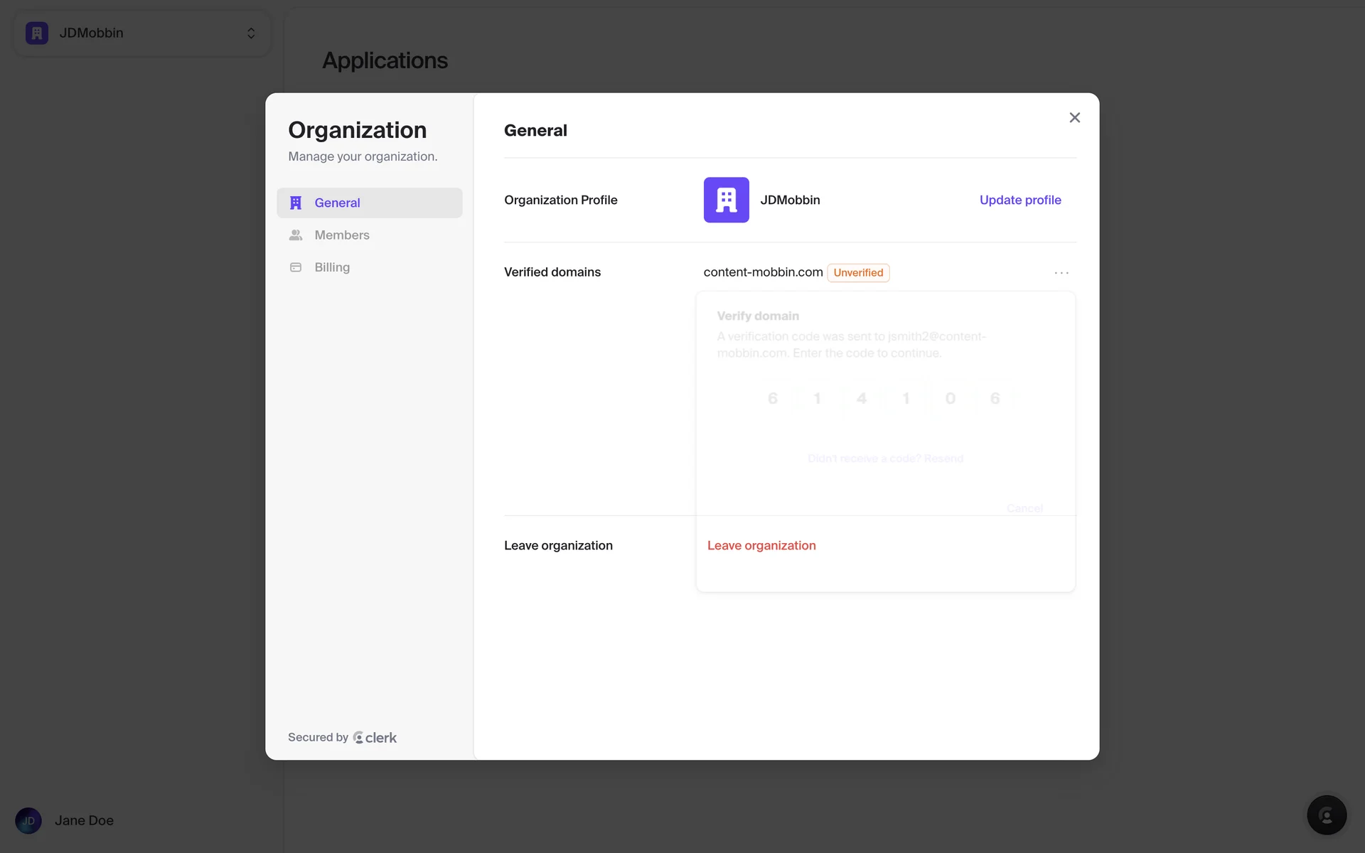Switch to the Billing tab
The width and height of the screenshot is (1365, 853).
coord(332,267)
